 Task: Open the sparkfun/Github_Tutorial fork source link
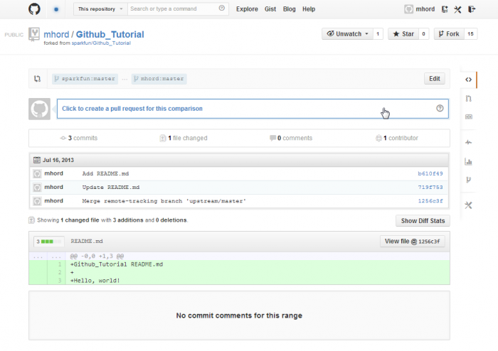(101, 43)
